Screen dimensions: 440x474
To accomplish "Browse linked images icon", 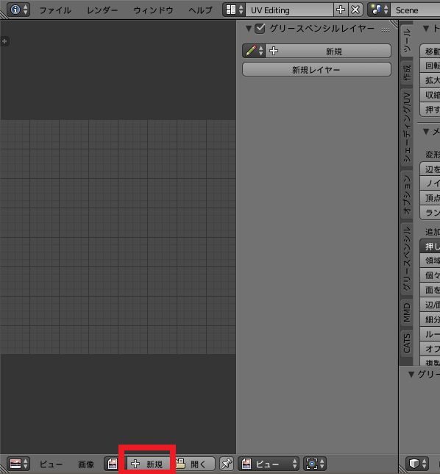I will (113, 464).
